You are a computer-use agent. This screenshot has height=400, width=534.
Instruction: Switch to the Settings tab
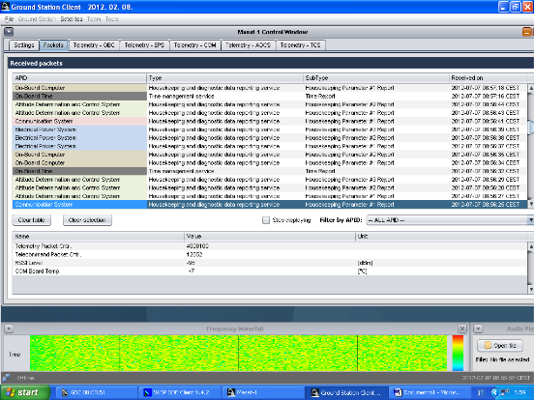(x=24, y=45)
